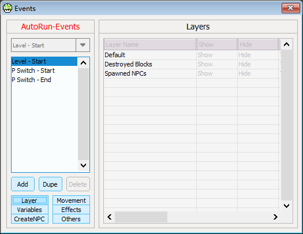
Task: Click layers table scroll right arrow
Action: click(275, 217)
